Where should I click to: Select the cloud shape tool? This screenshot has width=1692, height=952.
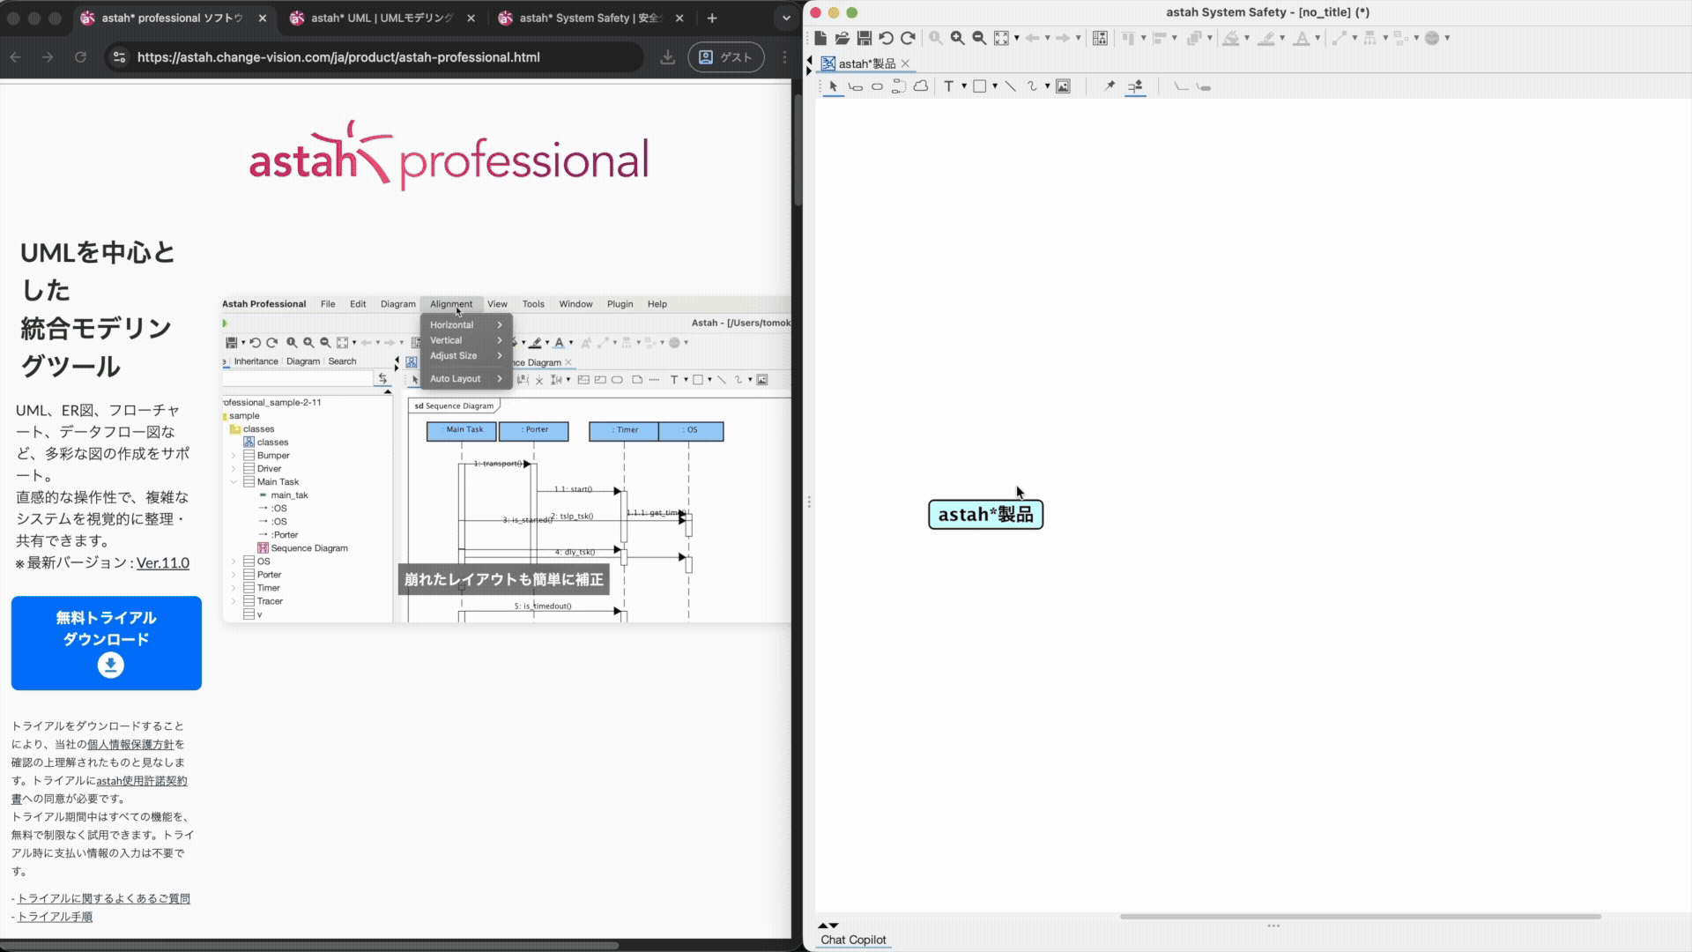[920, 86]
